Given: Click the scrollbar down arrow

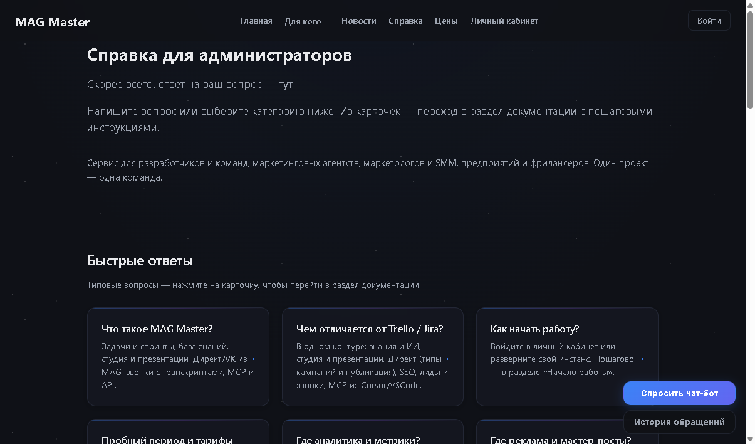Looking at the screenshot, I should pos(750,439).
